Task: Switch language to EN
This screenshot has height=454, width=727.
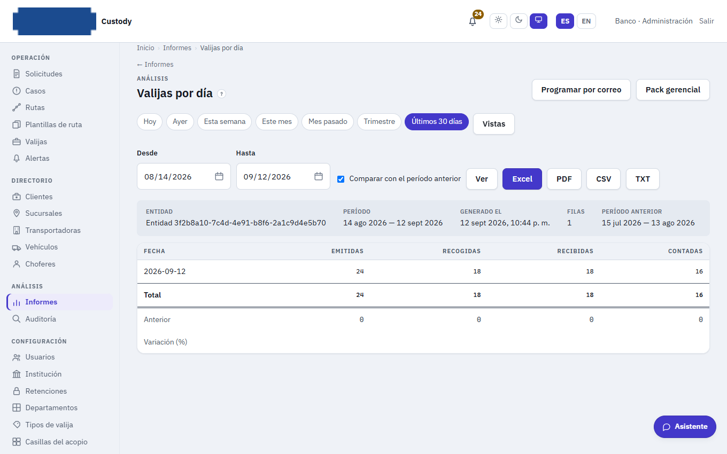Action: (586, 21)
